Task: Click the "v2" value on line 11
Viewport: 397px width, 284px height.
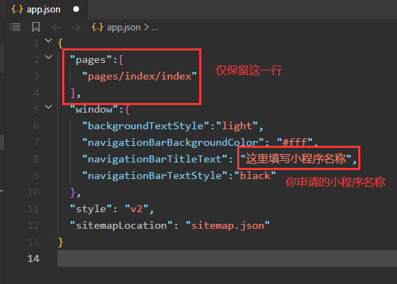Action: point(136,209)
